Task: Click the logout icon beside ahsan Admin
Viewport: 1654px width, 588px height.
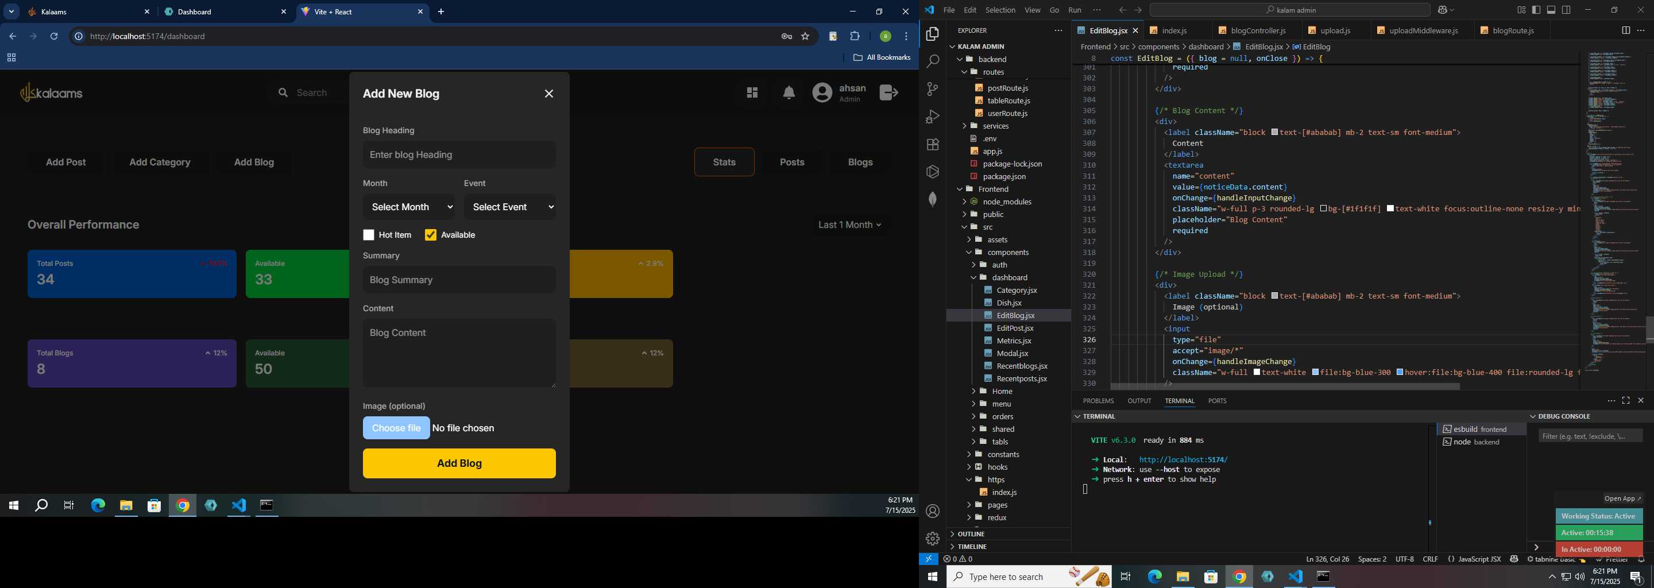Action: point(888,93)
